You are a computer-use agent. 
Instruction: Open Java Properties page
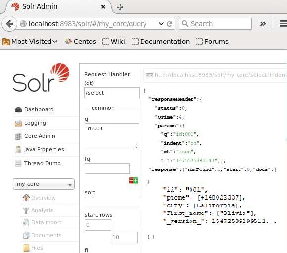click(44, 149)
